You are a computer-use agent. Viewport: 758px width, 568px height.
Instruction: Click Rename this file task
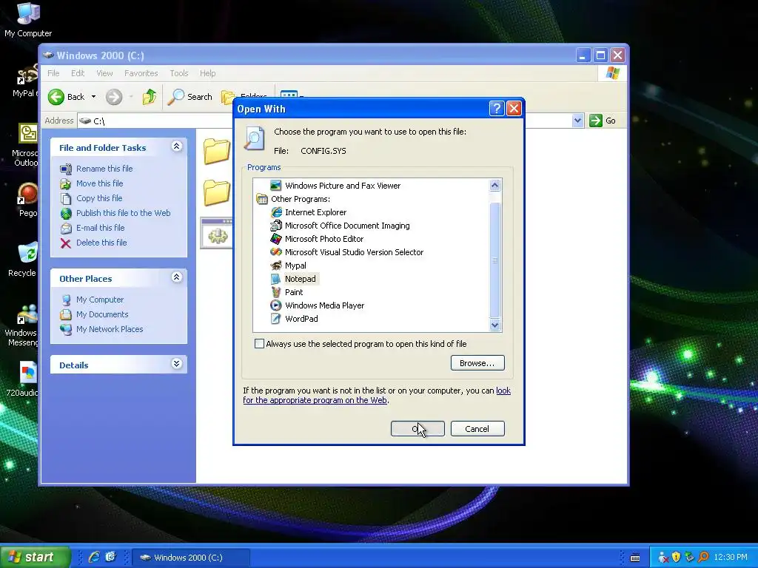[104, 169]
